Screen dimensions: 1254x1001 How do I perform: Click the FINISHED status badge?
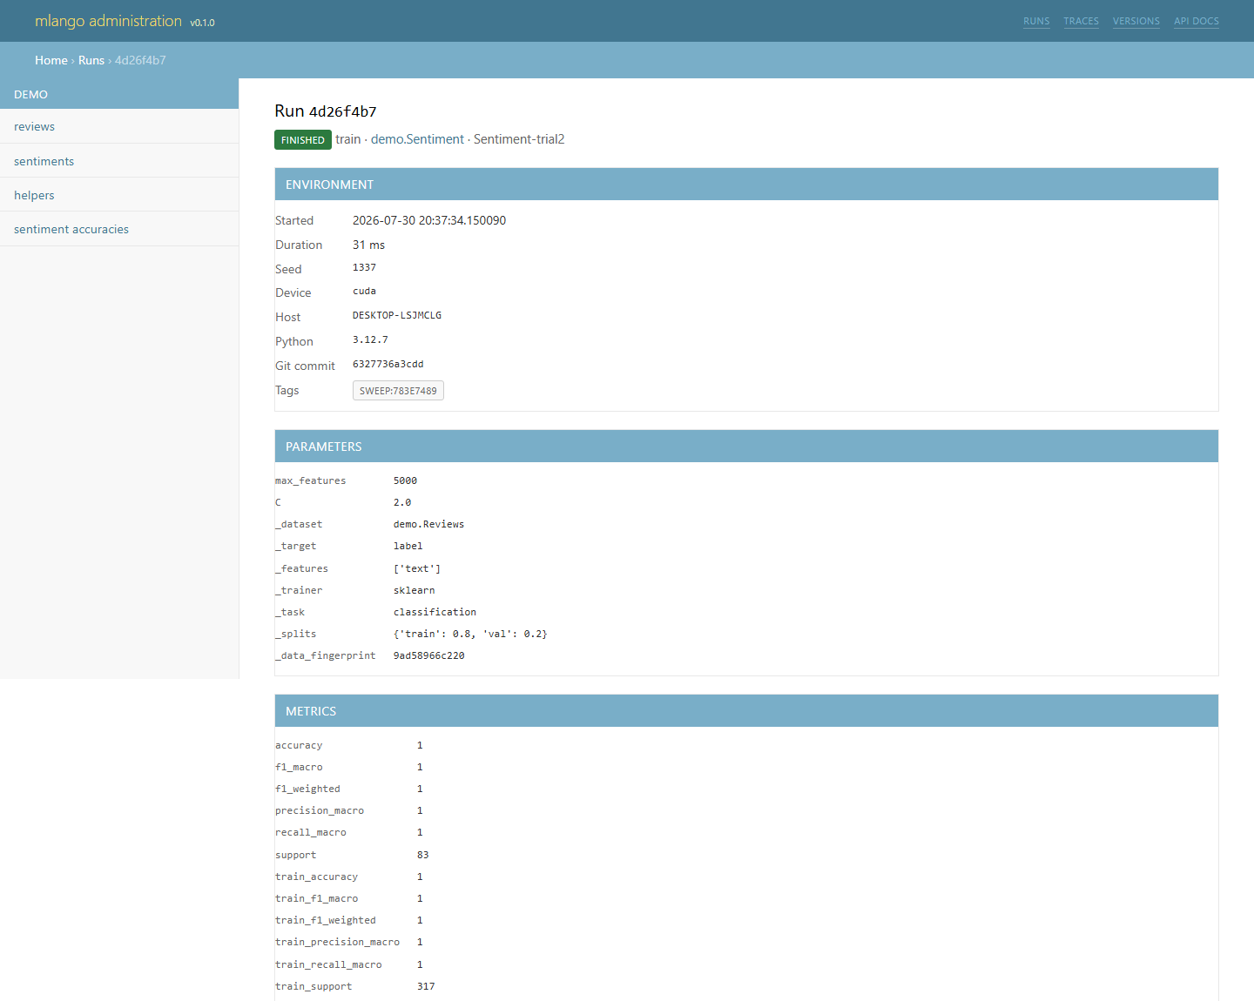[303, 139]
